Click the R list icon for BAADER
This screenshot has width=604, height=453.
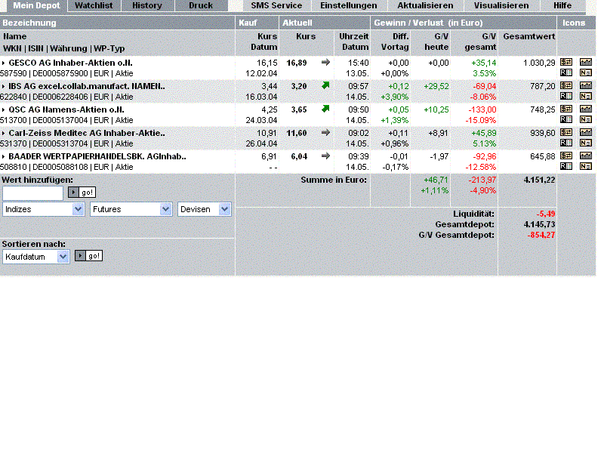click(x=565, y=166)
